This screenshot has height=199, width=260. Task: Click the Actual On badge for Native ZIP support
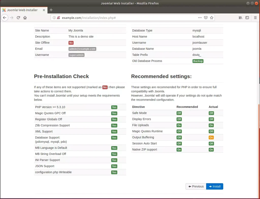point(211,150)
